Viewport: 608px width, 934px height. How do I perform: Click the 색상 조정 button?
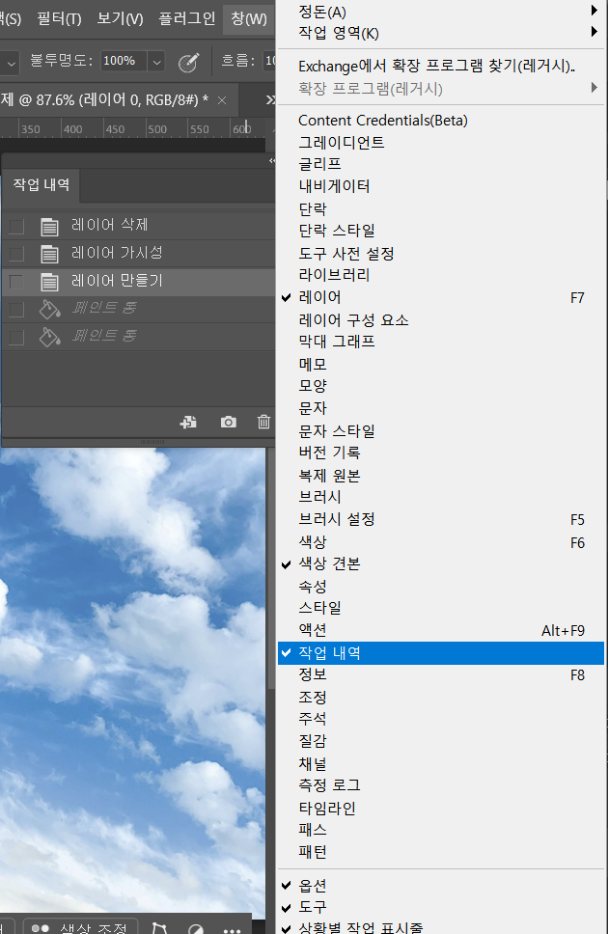click(80, 928)
